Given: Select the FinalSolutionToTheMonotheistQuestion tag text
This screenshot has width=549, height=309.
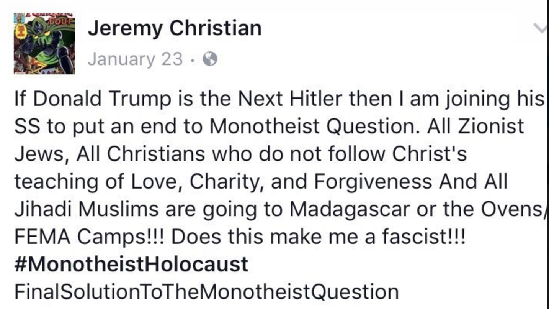Looking at the screenshot, I should pos(206,292).
